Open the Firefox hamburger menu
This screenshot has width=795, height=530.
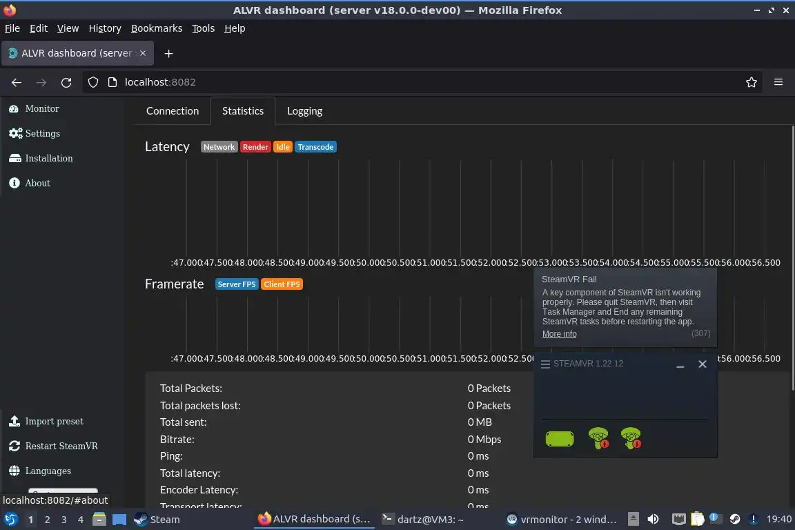778,82
